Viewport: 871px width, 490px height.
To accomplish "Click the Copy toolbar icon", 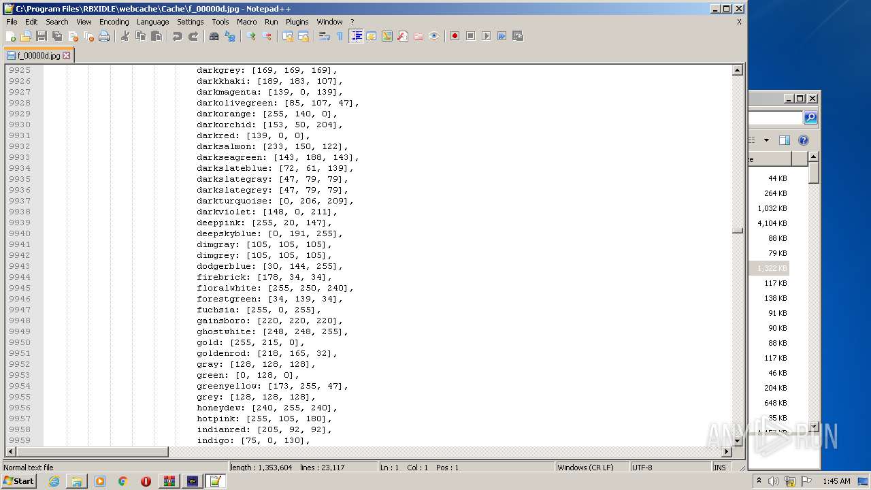I will pos(141,36).
